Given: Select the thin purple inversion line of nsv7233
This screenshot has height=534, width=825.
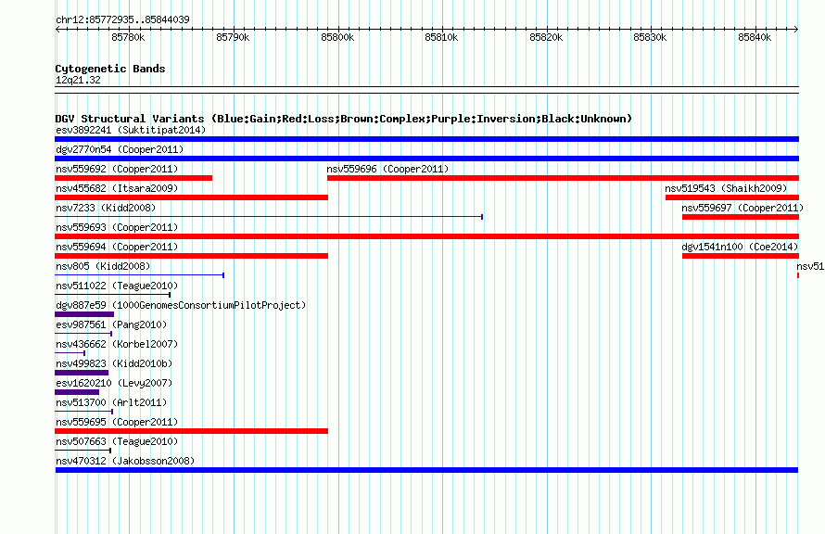Looking at the screenshot, I should point(269,217).
